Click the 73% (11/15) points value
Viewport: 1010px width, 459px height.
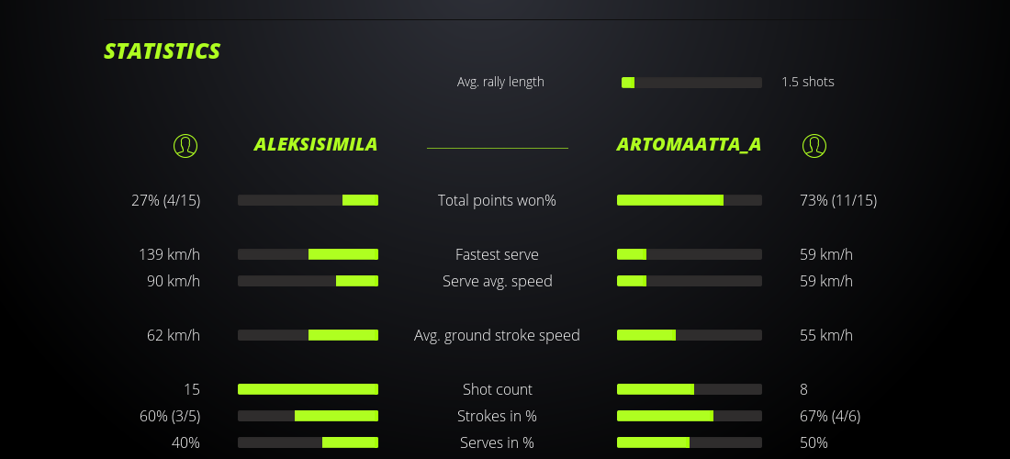point(838,200)
